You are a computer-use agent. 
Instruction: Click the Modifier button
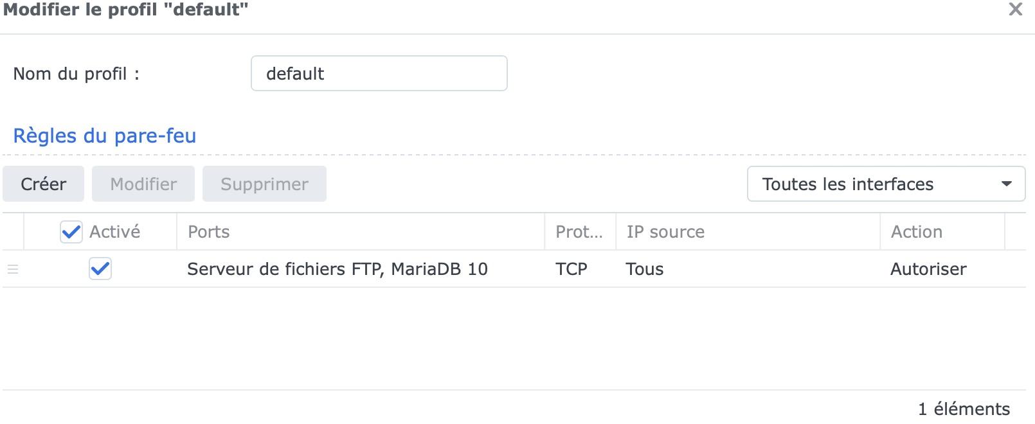143,184
